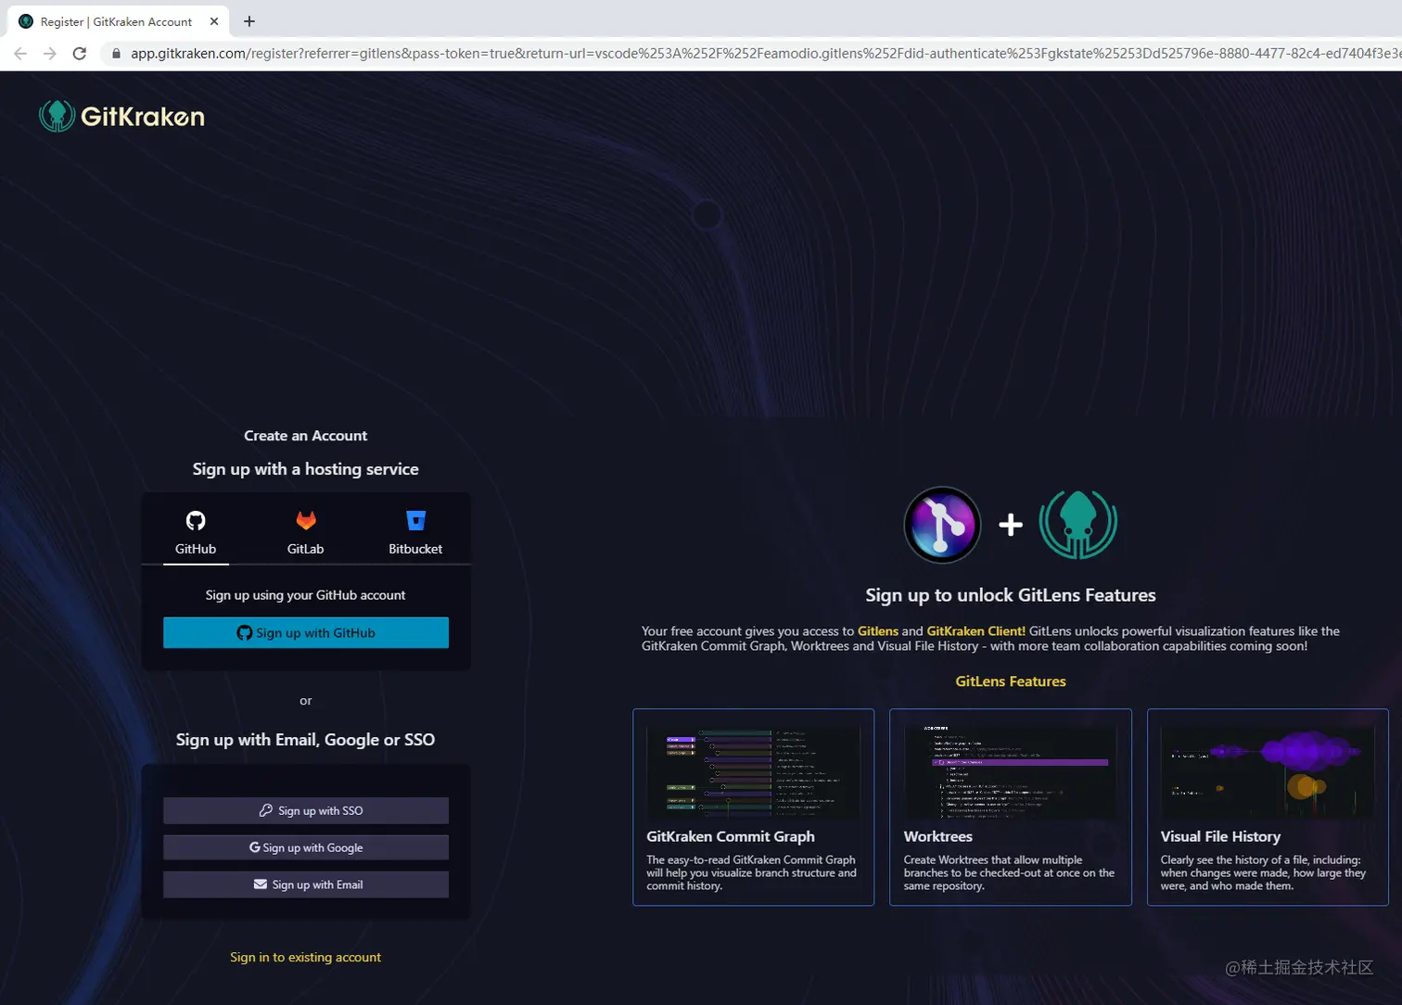Select the Register | GitKraken Account browser tab

[119, 21]
